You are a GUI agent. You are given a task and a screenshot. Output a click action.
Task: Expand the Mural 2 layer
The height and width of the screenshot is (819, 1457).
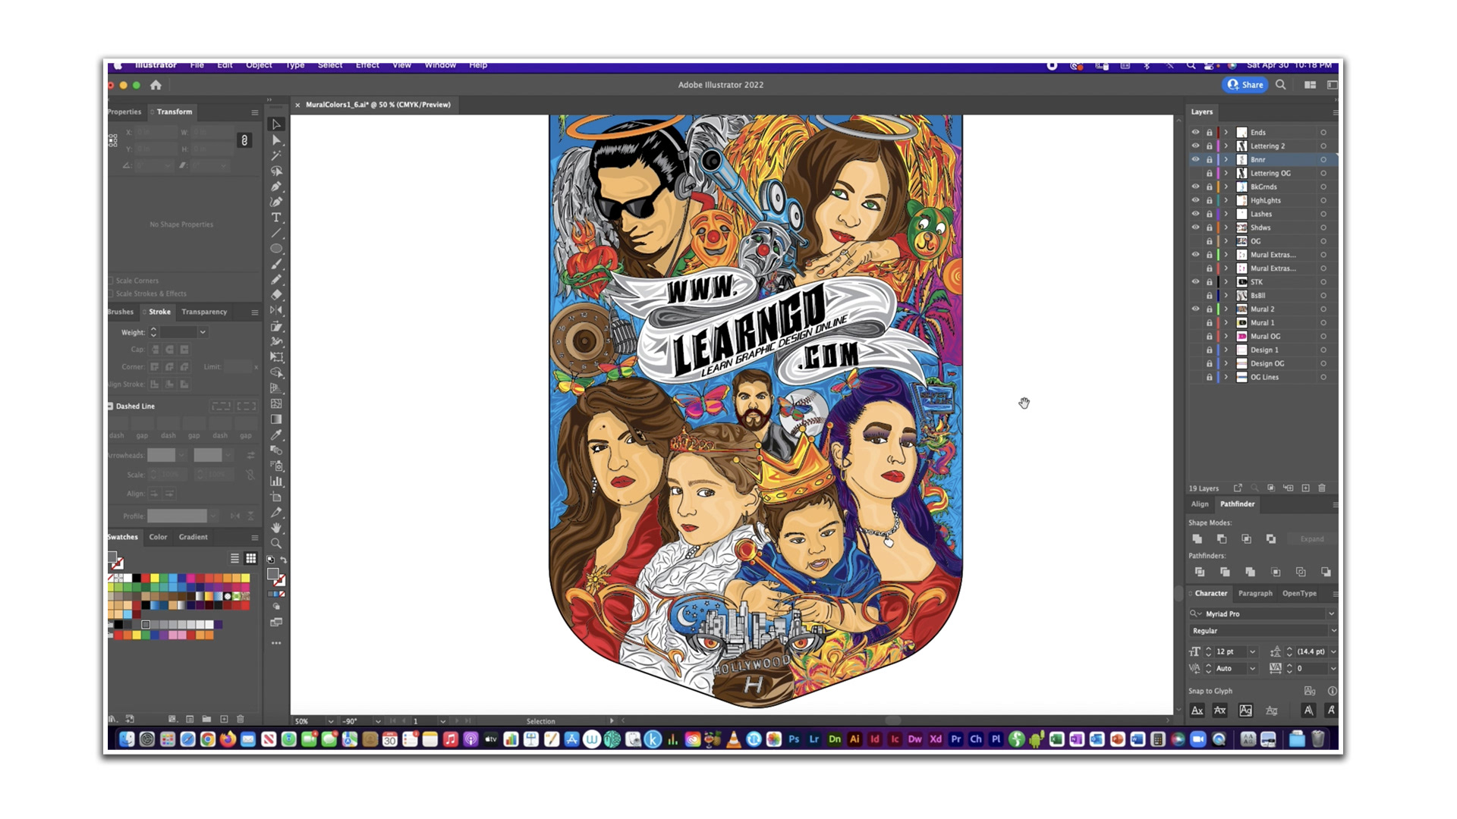point(1226,309)
